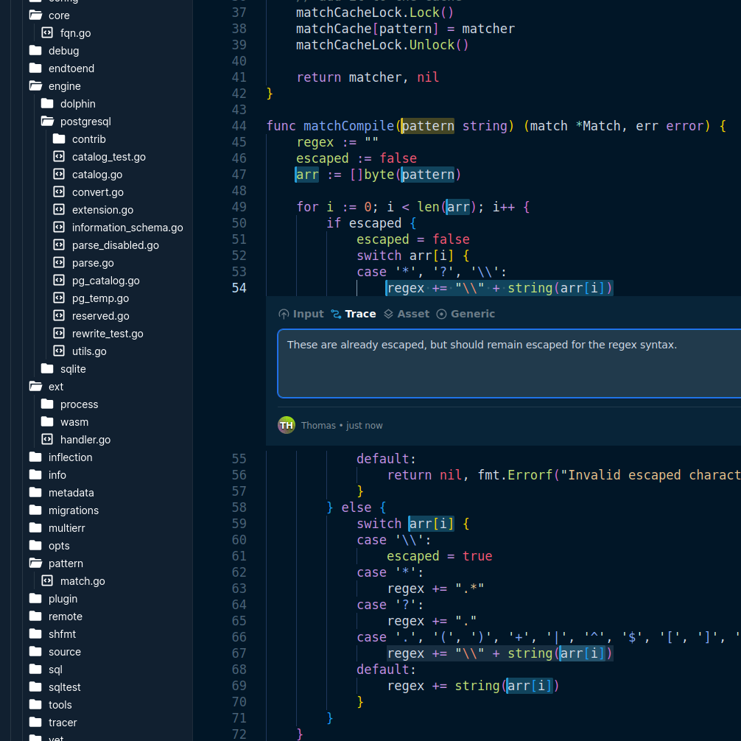Click the open ext folder icon

(35, 387)
